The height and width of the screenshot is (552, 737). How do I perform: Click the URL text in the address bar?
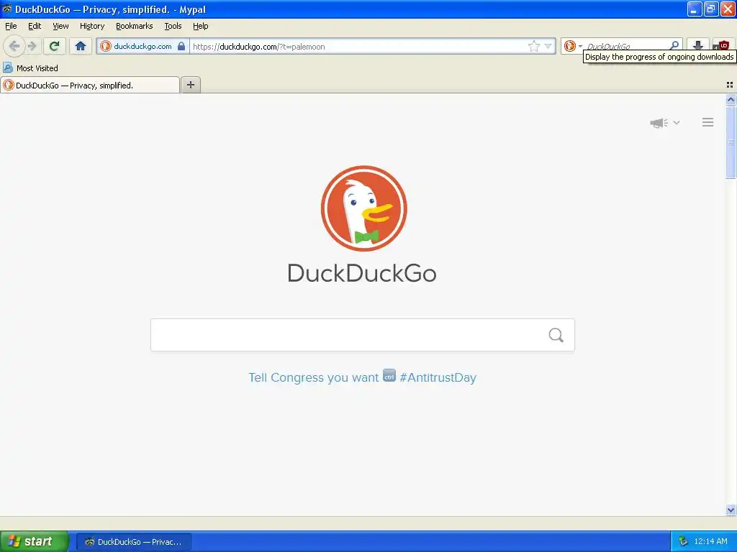(258, 47)
